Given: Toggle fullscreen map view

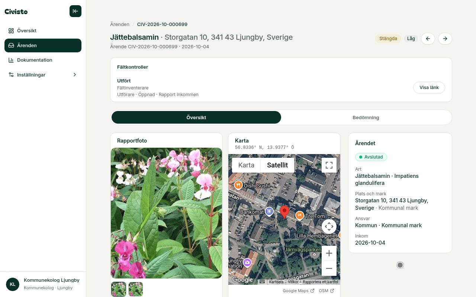Looking at the screenshot, I should 329,165.
